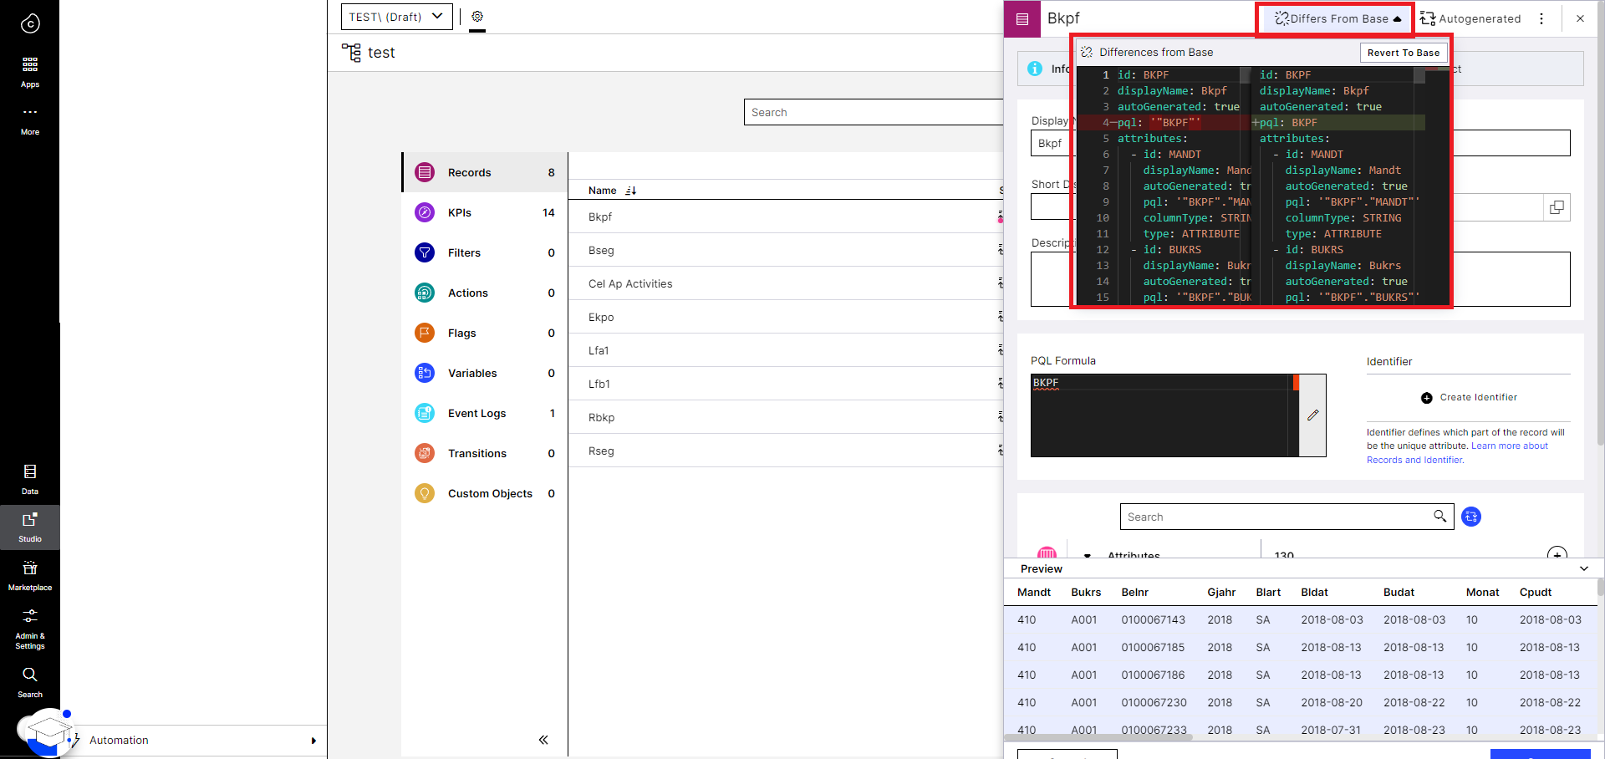Click the Transitions icon
The width and height of the screenshot is (1605, 759).
425,453
